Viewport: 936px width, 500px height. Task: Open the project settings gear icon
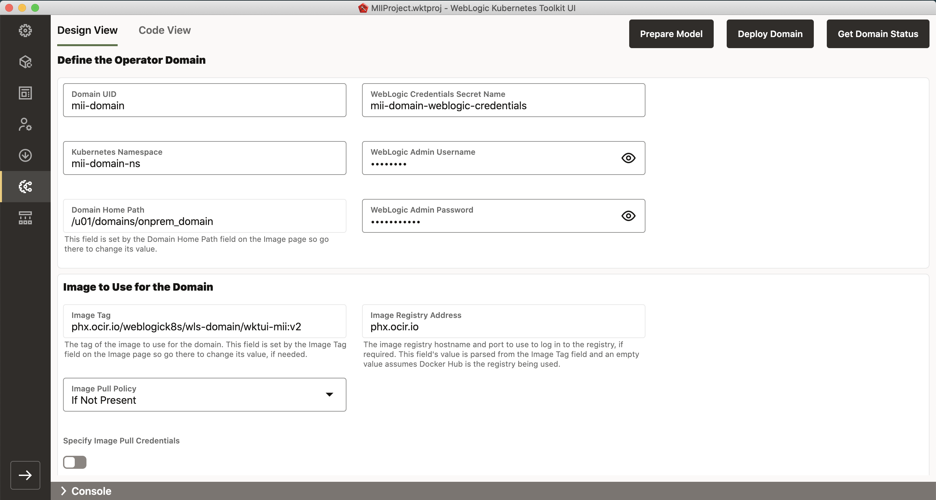point(25,31)
